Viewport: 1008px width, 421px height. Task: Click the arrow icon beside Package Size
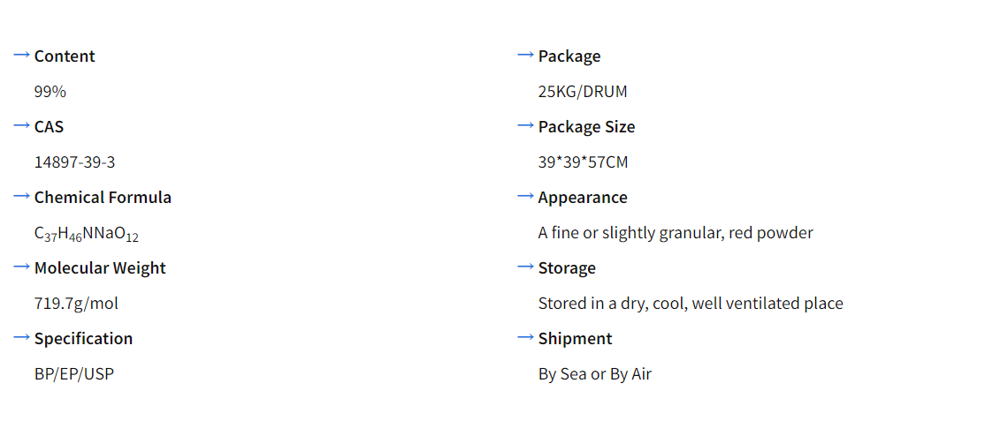coord(526,126)
